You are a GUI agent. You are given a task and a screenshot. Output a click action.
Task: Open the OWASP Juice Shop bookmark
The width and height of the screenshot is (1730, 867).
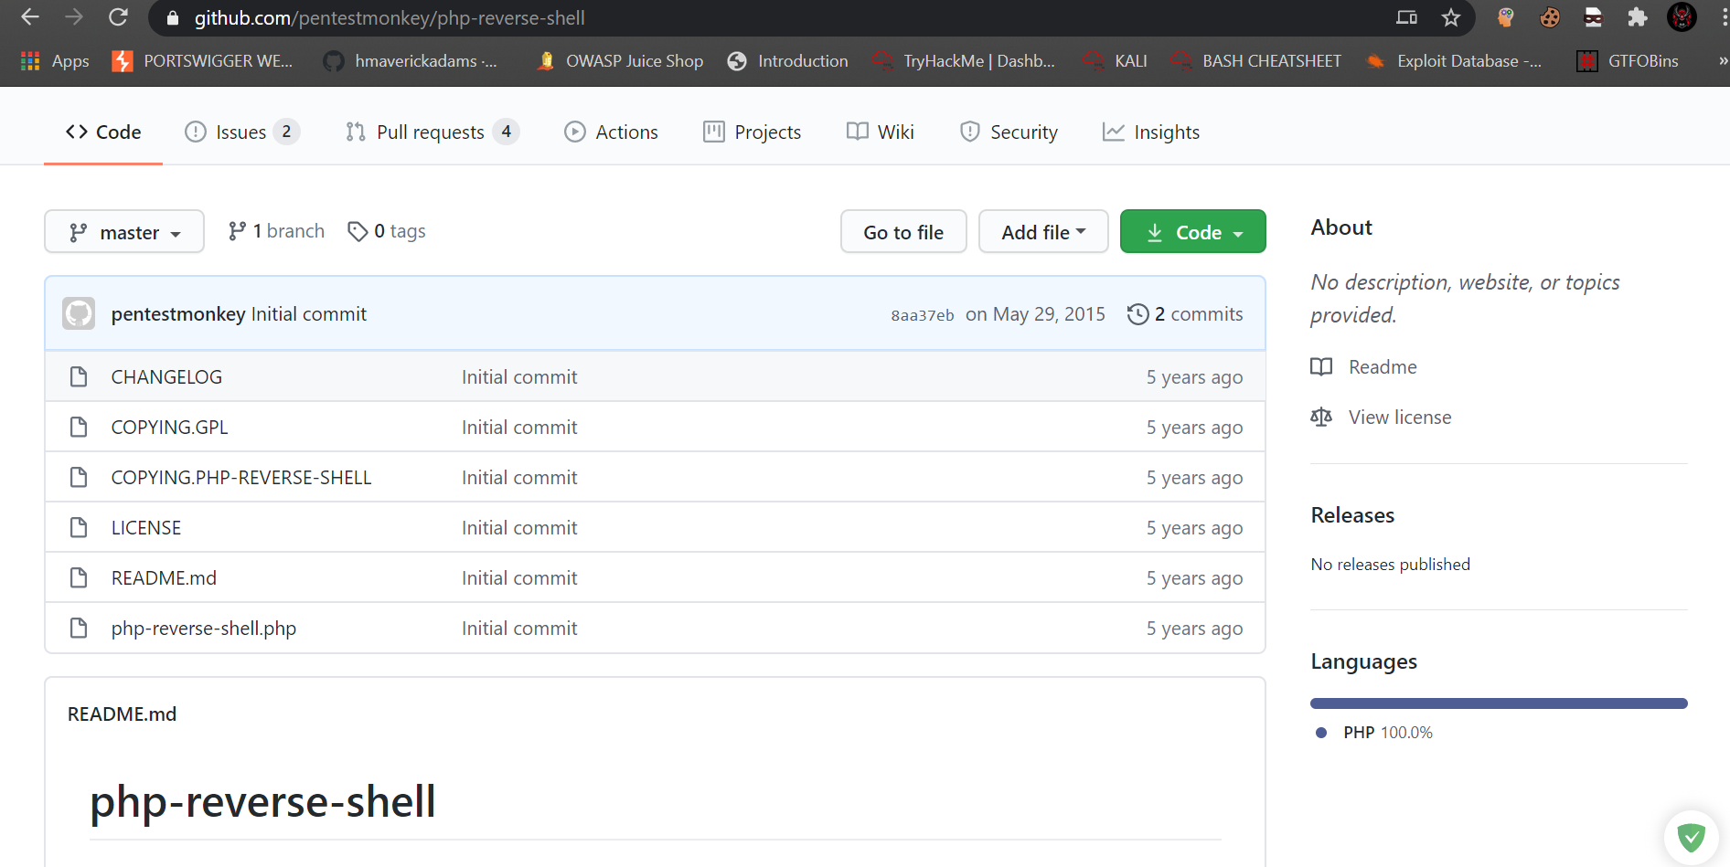click(x=620, y=61)
